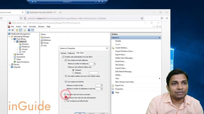This screenshot has height=114, width=204.
Task: Open the View menu in menu bar
Action: (x=25, y=27)
